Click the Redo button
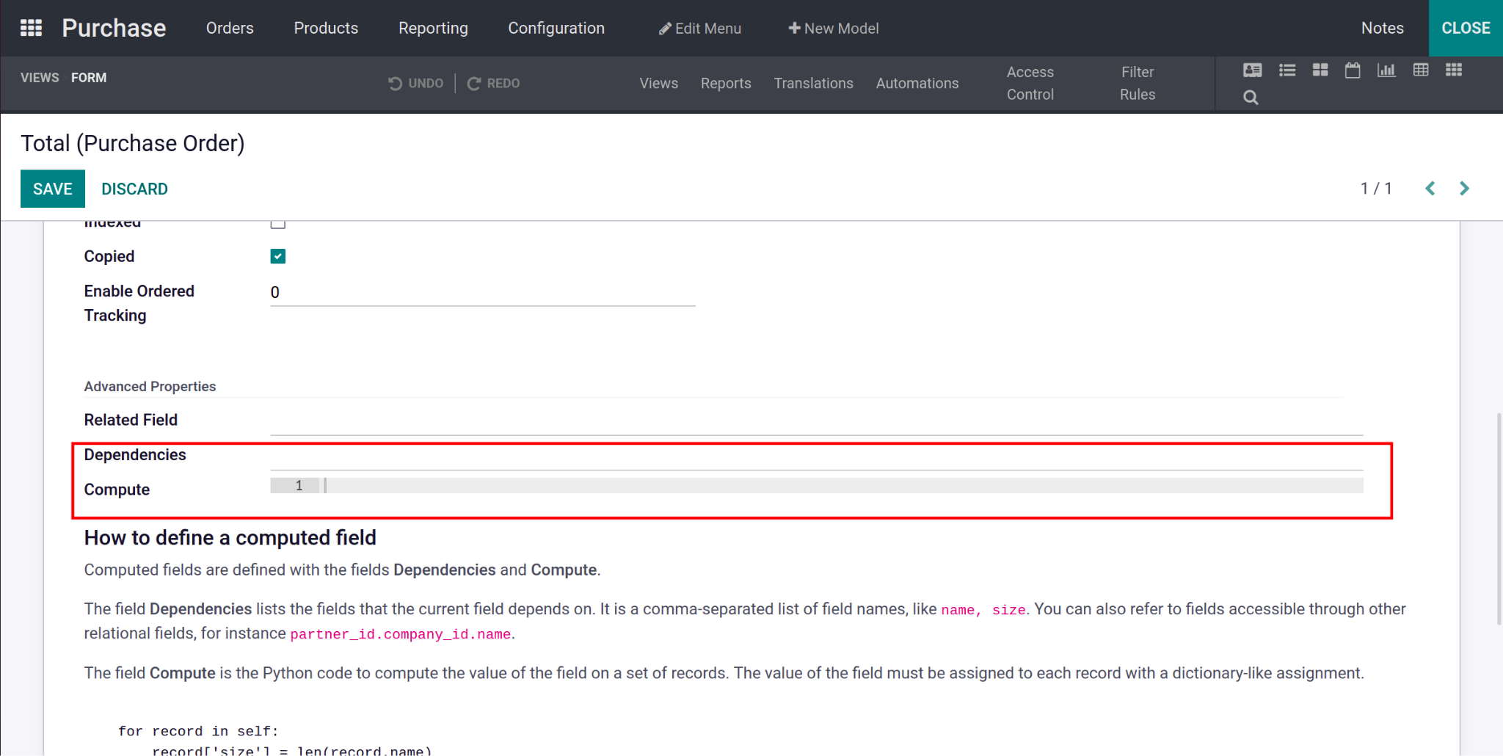 click(x=494, y=83)
